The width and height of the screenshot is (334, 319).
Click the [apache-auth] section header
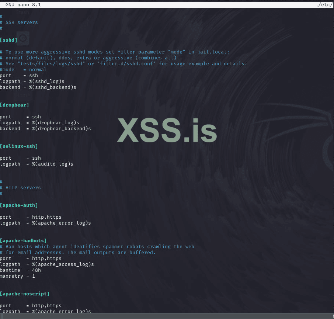tap(19, 205)
